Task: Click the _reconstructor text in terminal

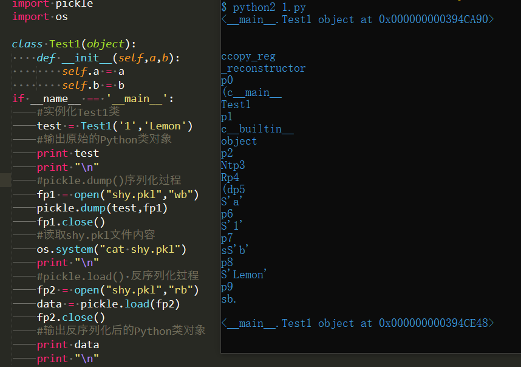Action: (x=263, y=68)
